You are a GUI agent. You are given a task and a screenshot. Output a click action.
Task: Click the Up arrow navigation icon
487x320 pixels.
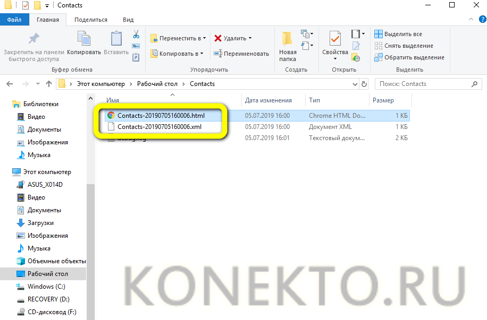click(x=49, y=84)
